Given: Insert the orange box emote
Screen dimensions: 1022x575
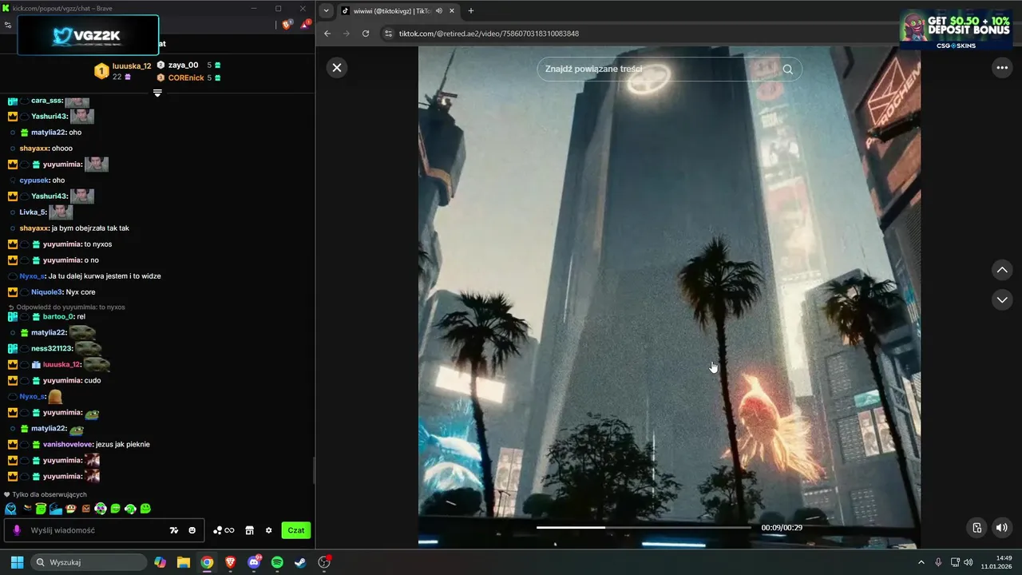Looking at the screenshot, I should coord(85,509).
